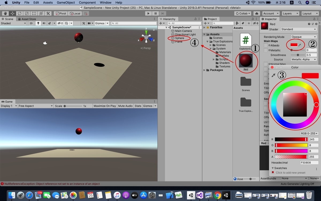Open material help icon in Inspector
321x201 pixels.
point(309,24)
